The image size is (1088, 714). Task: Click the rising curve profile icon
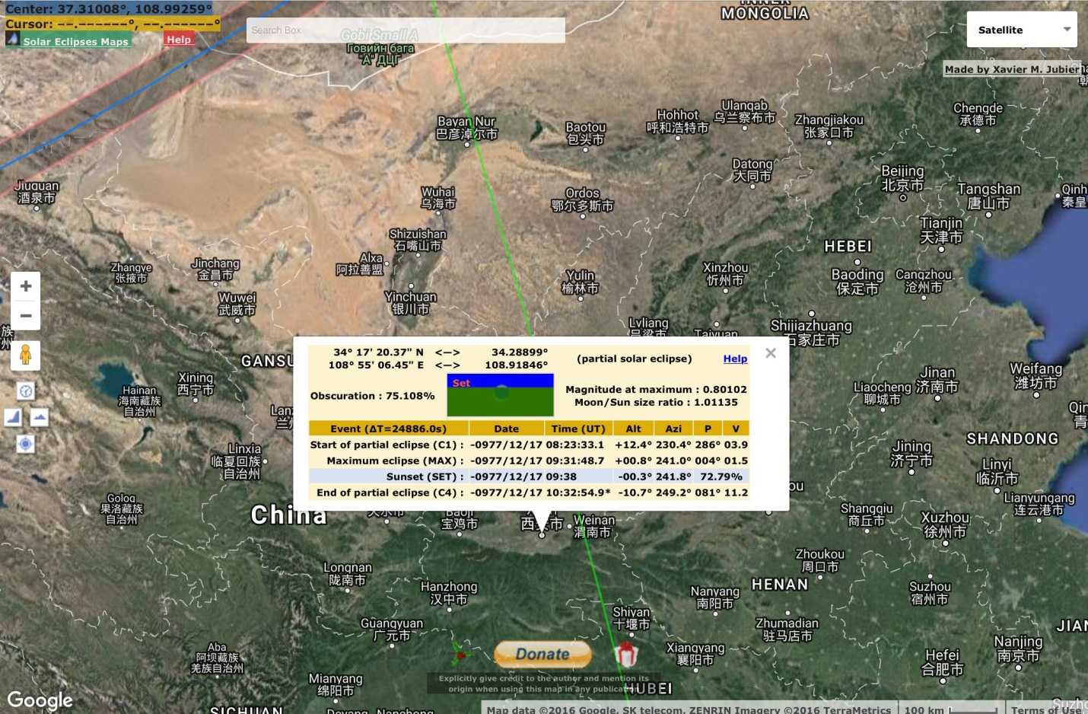(x=13, y=417)
